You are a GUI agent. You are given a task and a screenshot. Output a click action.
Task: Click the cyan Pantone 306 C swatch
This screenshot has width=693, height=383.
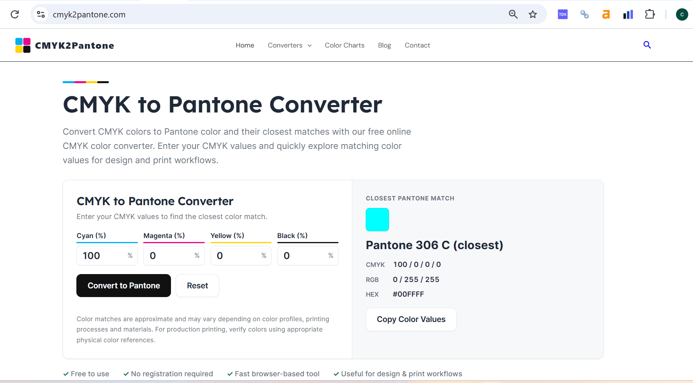(x=377, y=219)
